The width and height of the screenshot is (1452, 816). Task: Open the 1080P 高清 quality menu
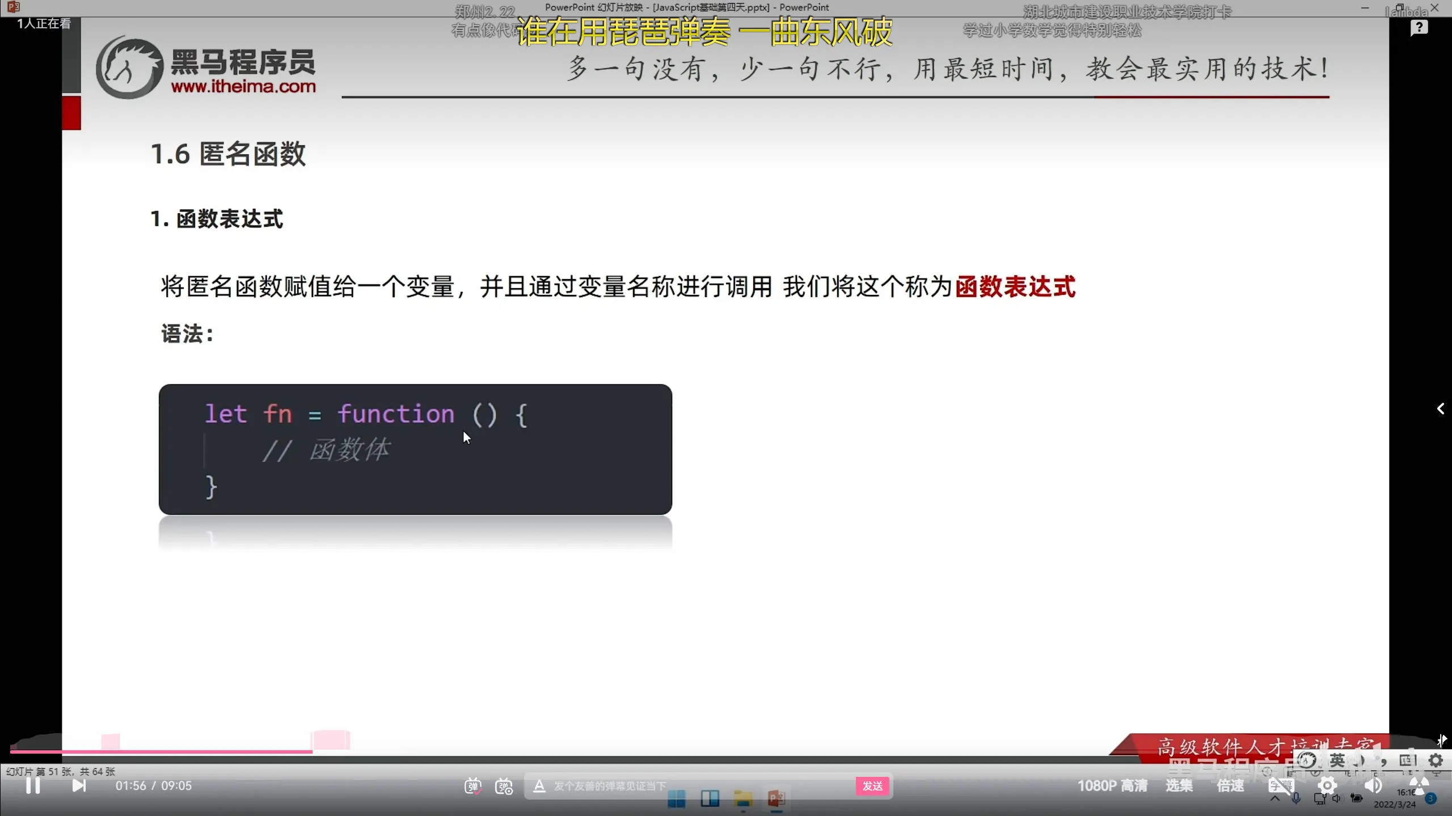tap(1112, 785)
